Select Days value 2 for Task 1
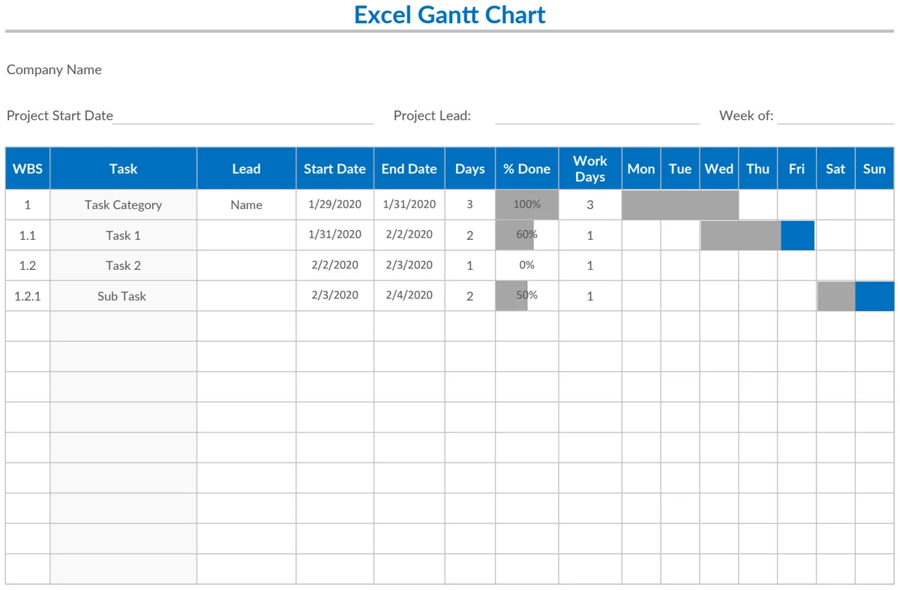This screenshot has height=590, width=900. click(x=469, y=235)
